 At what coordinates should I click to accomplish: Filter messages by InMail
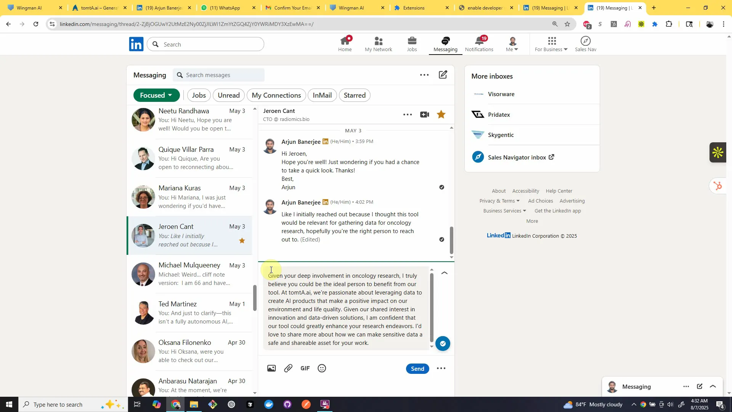[x=322, y=95]
